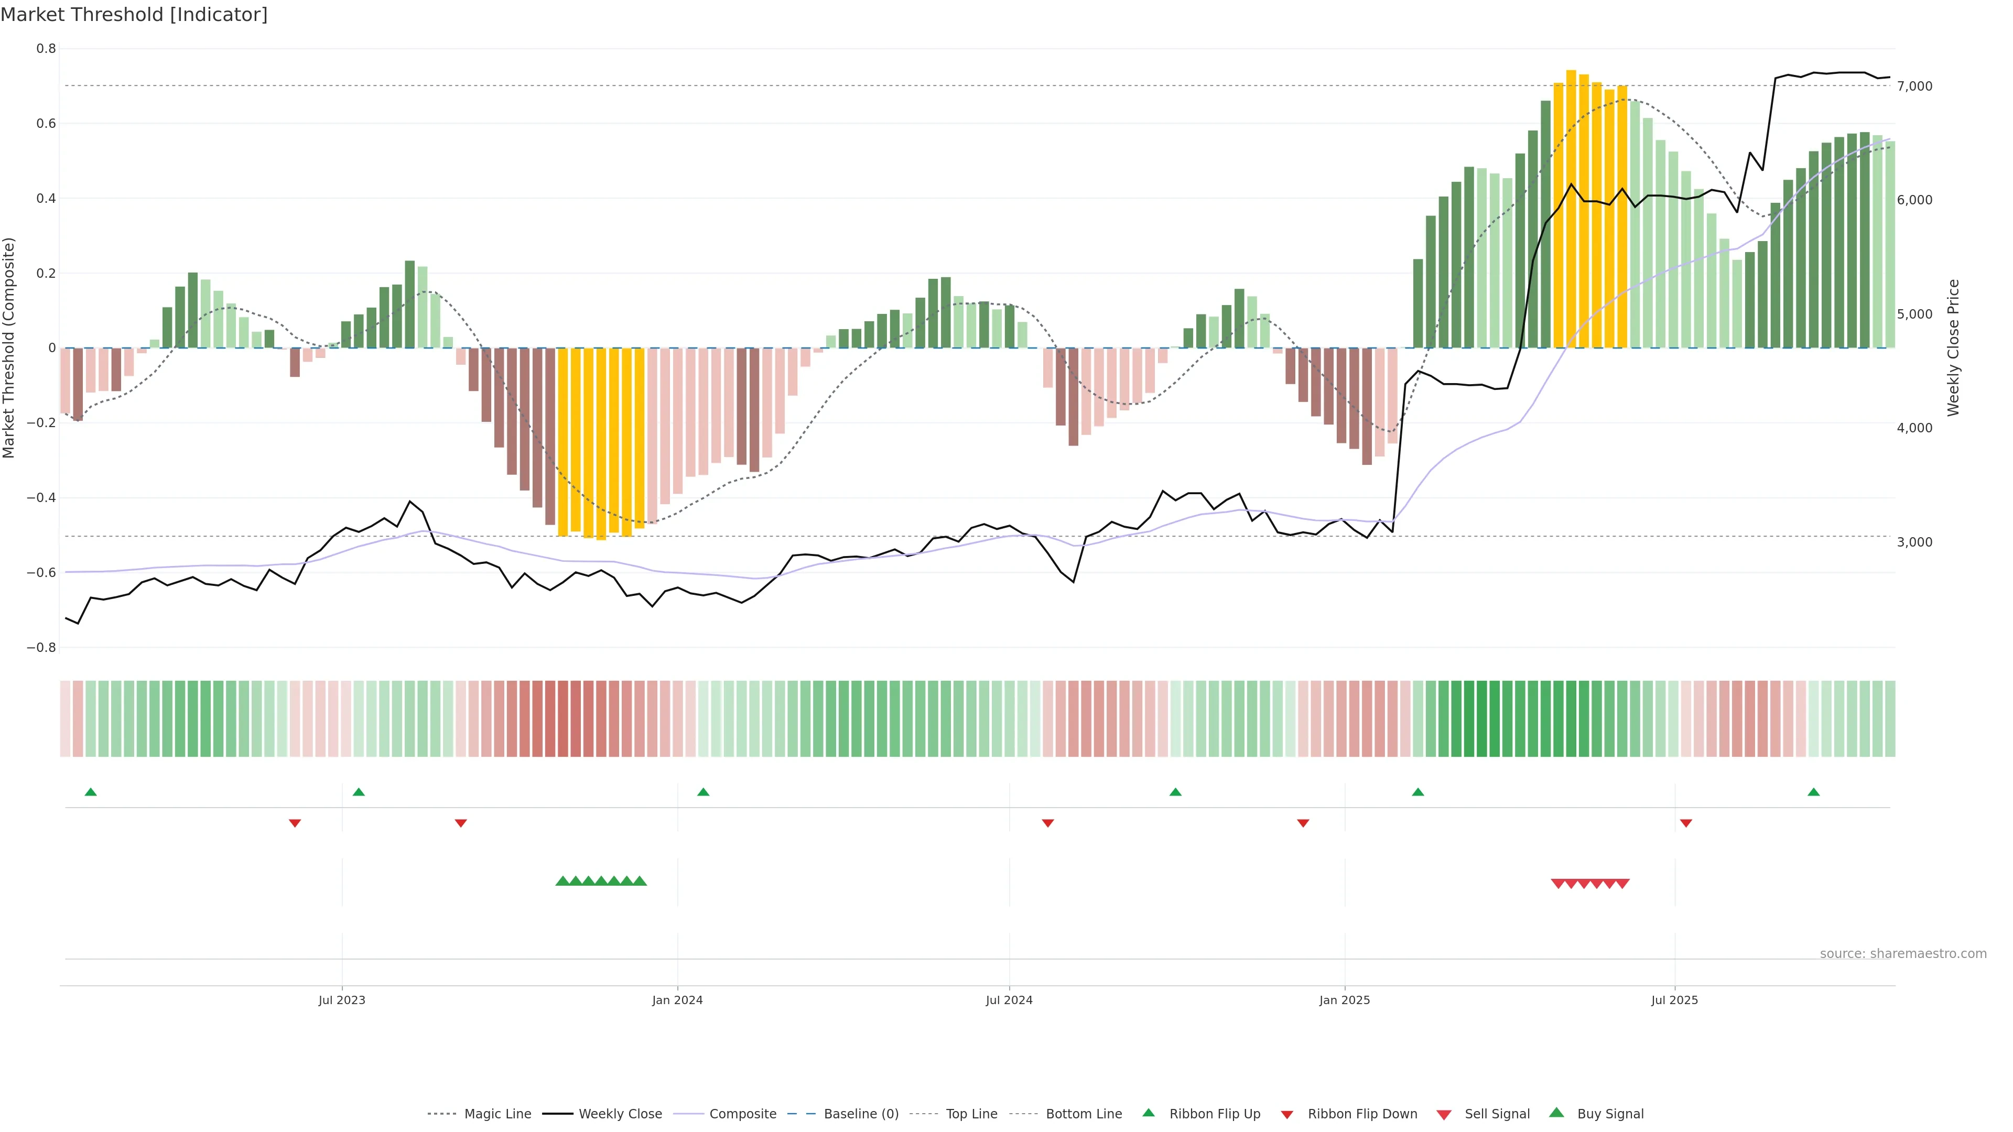Click the Ribbon Flip Down legend triangle
Image resolution: width=2013 pixels, height=1132 pixels.
(x=1287, y=1115)
